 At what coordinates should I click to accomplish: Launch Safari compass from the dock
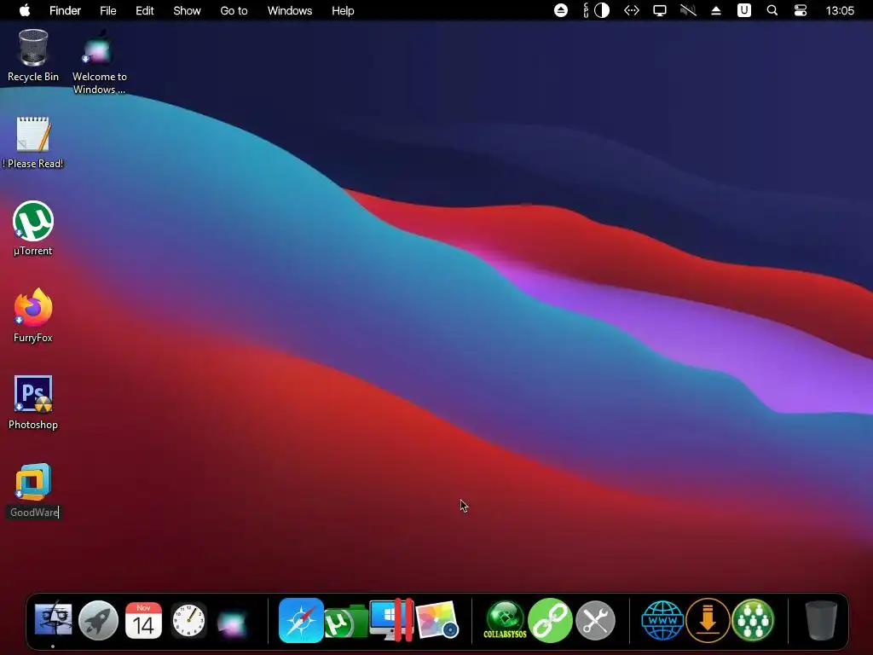click(x=301, y=620)
